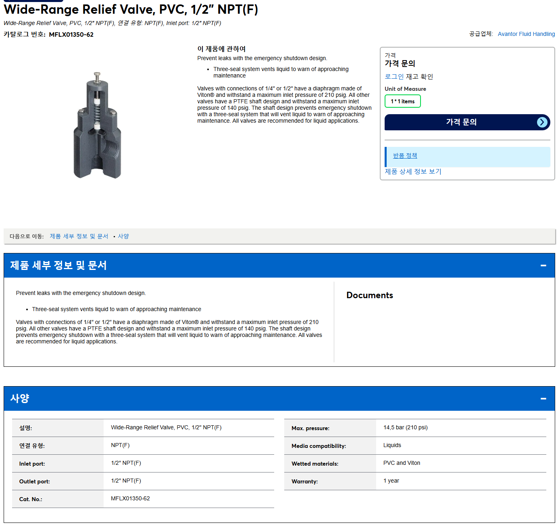The width and height of the screenshot is (558, 531).
Task: Click the arrow icon on the 가격 문의 button
Action: coord(542,122)
